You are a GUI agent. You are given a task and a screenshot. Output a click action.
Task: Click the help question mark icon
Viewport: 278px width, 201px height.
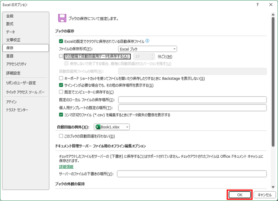257,5
